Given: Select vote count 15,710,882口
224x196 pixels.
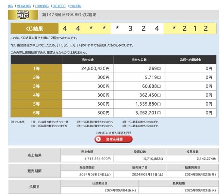Looking at the screenshot, I should [153, 159].
